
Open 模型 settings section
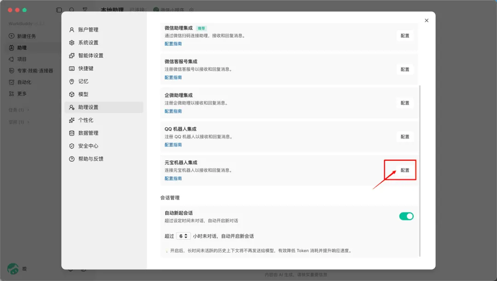coord(104,95)
